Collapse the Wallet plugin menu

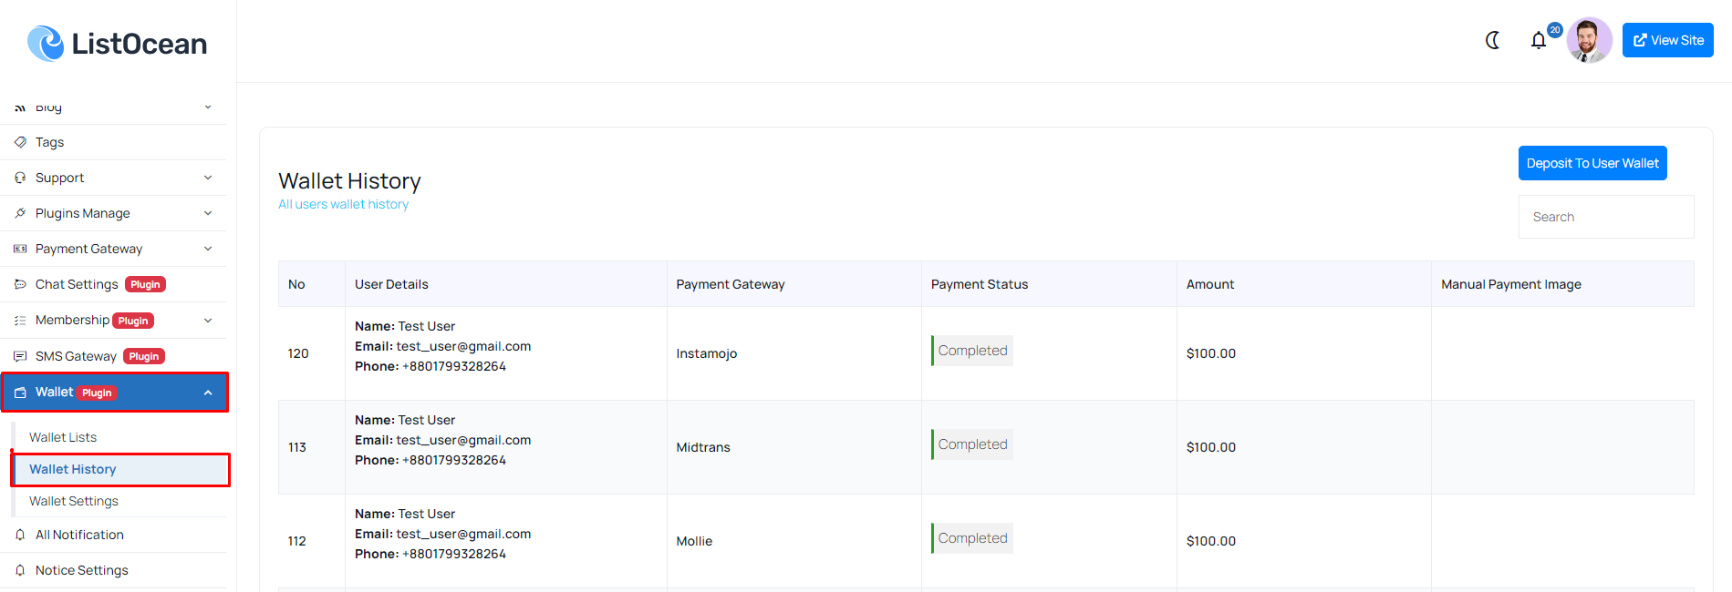(208, 393)
